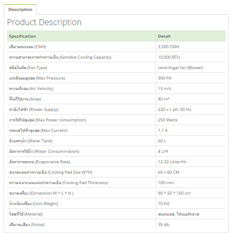Select the 70 KG unit weight value
Screen dimensions: 232x236
click(164, 204)
